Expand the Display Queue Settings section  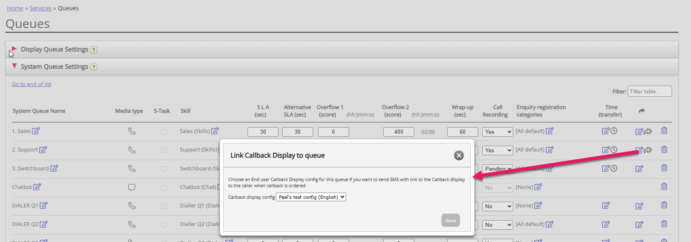tap(14, 49)
